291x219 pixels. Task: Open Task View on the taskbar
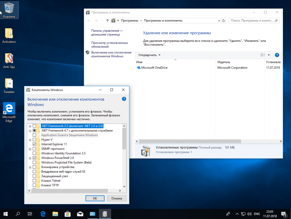tap(30, 214)
